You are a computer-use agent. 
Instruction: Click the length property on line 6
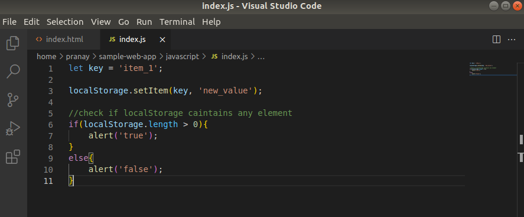[163, 125]
